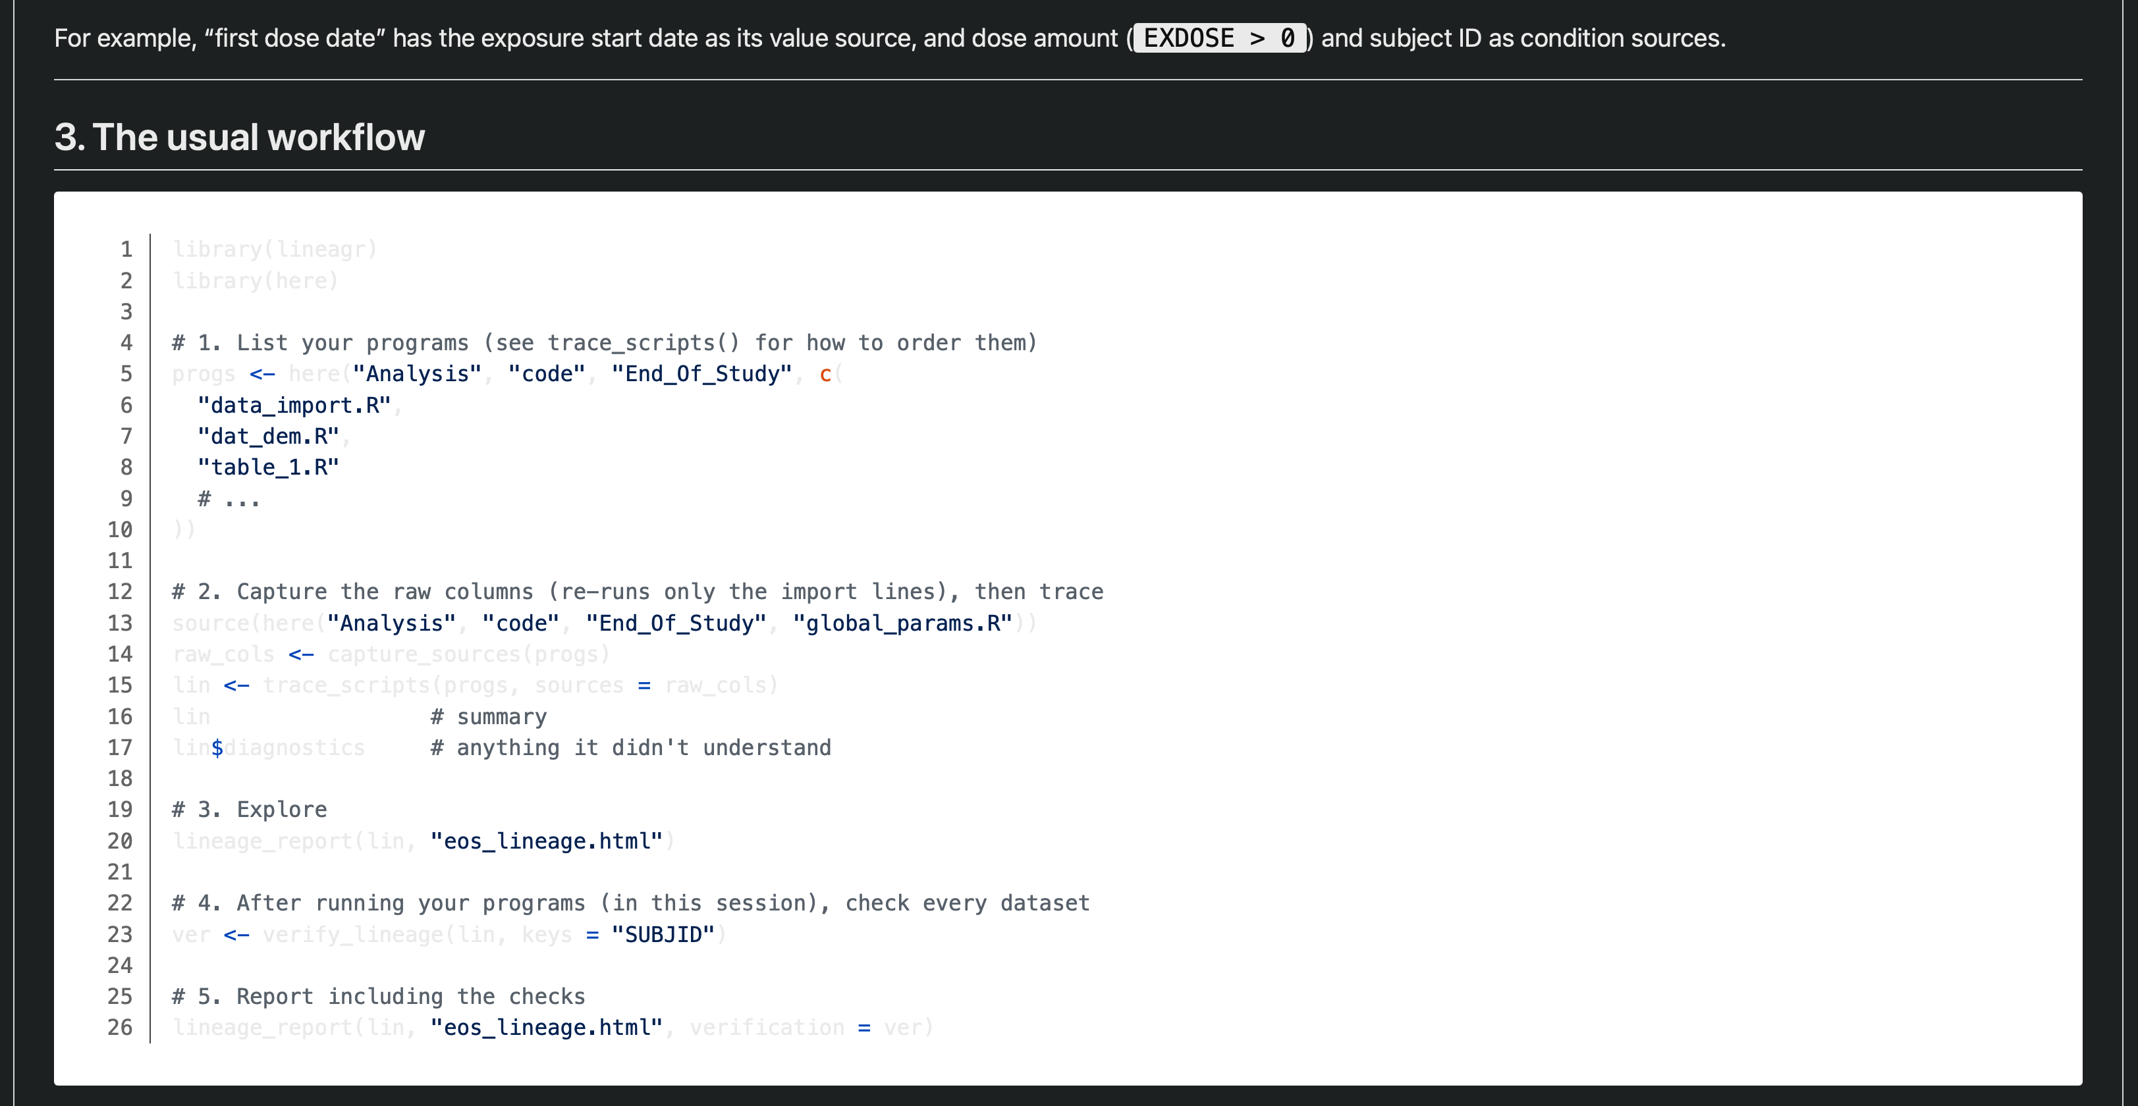Click the string "dat_dem.R" on line 7
The width and height of the screenshot is (2138, 1106).
tap(268, 436)
